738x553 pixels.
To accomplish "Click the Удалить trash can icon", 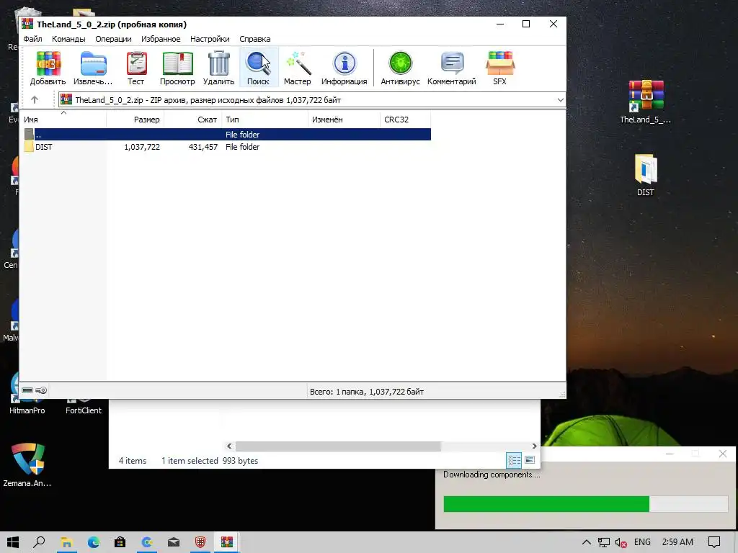I will click(218, 68).
